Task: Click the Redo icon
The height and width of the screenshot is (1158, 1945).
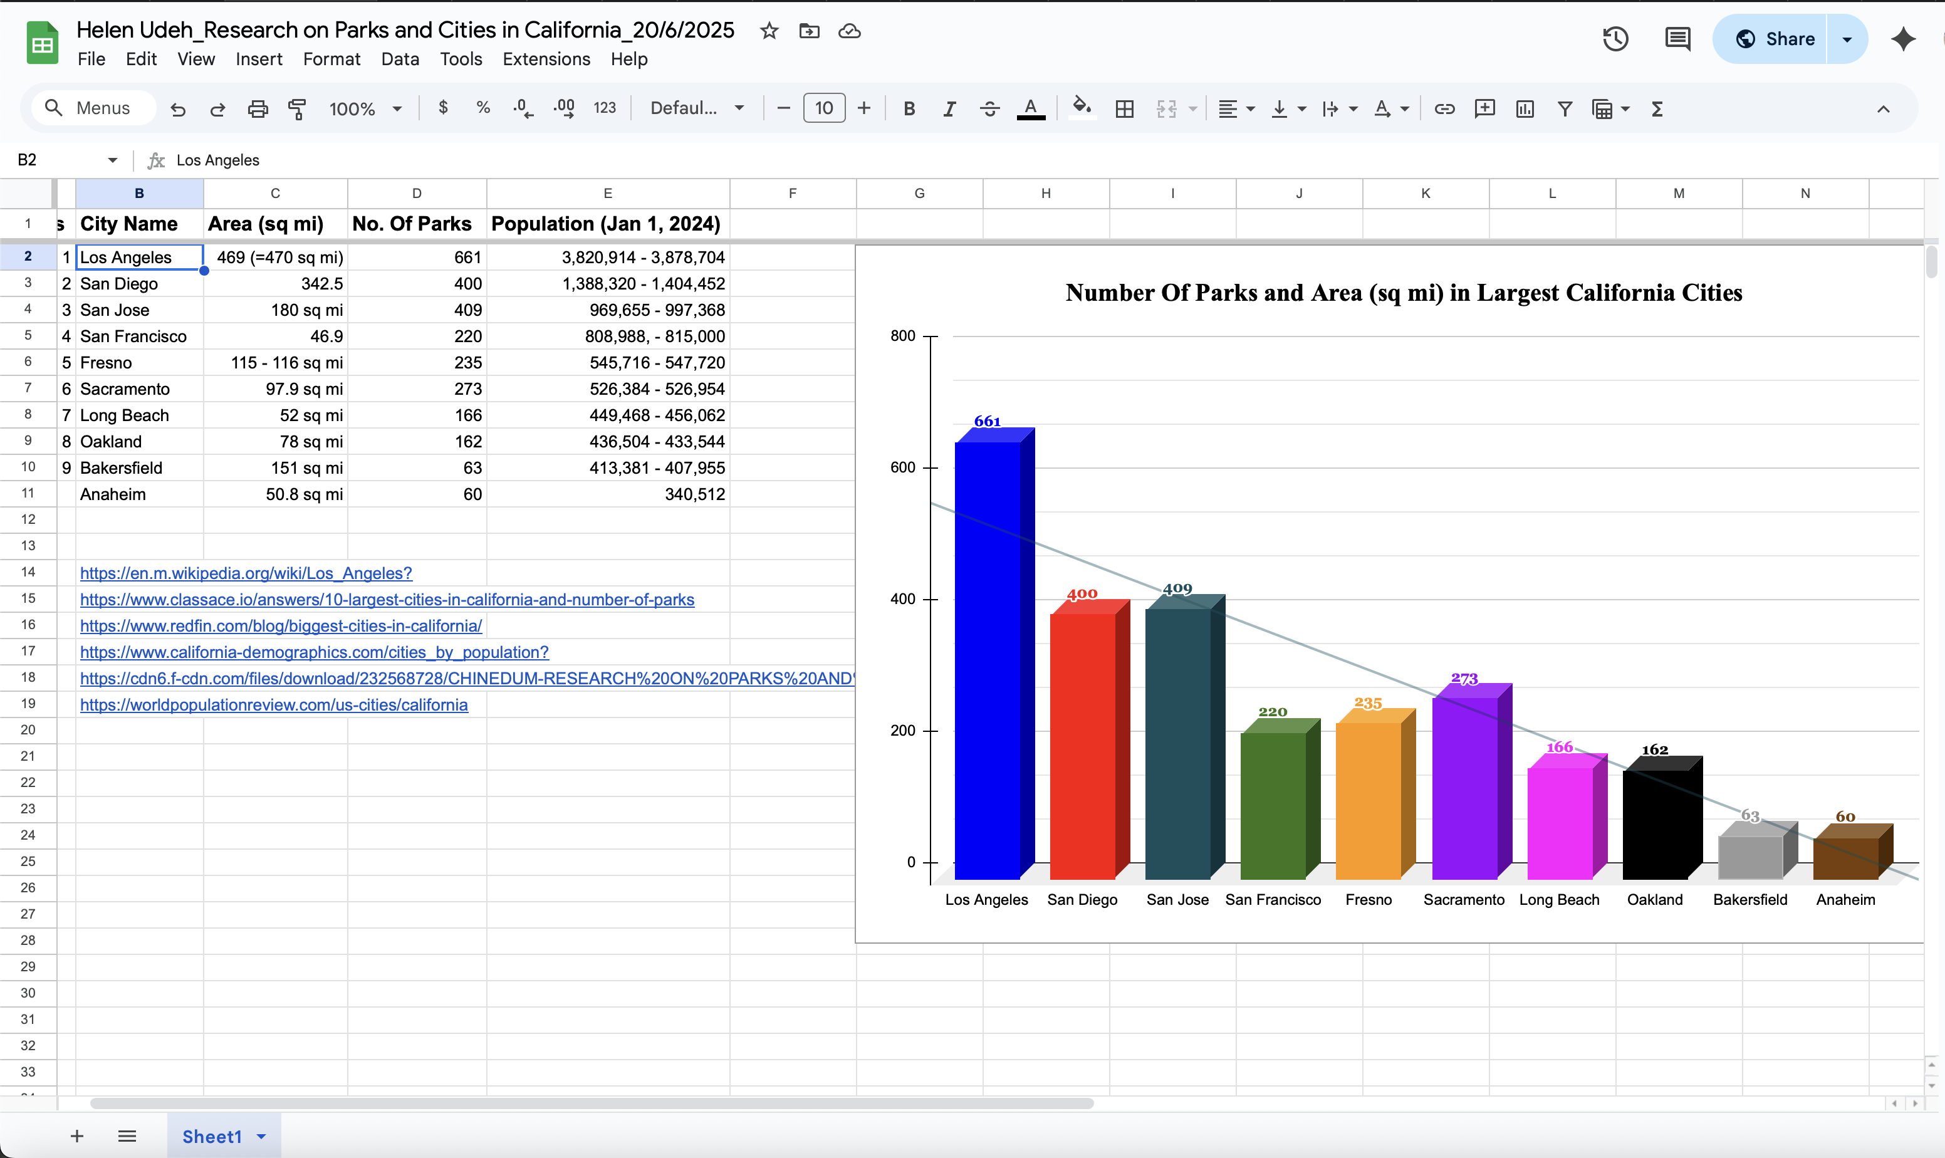Action: (217, 108)
